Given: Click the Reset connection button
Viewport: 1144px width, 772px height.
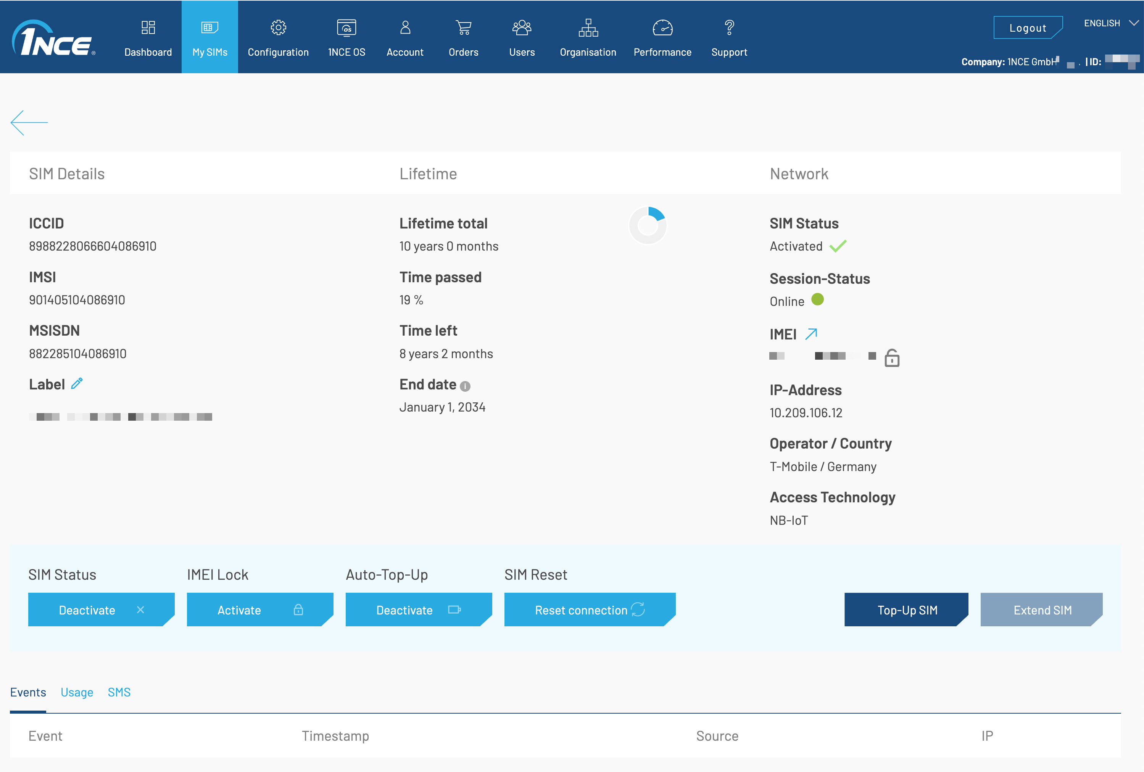Looking at the screenshot, I should [589, 610].
